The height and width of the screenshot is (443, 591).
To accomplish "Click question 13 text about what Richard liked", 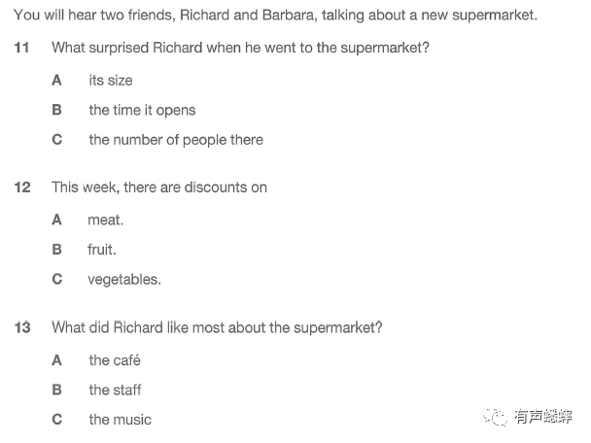I will tap(217, 327).
